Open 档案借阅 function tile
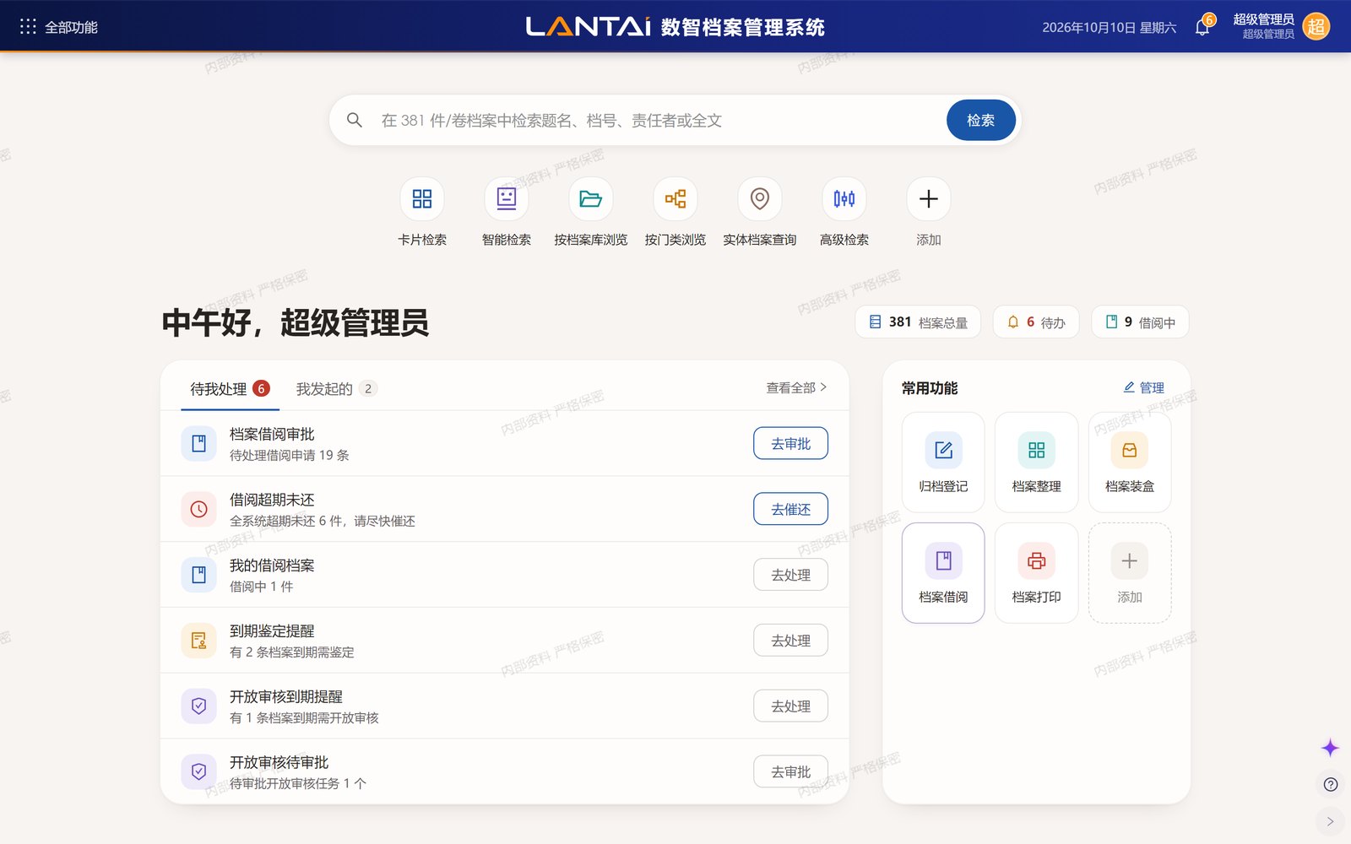Image resolution: width=1351 pixels, height=844 pixels. click(x=943, y=573)
